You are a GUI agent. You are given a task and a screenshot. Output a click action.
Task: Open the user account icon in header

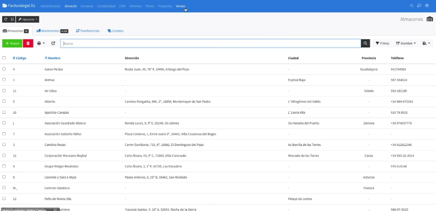[427, 6]
